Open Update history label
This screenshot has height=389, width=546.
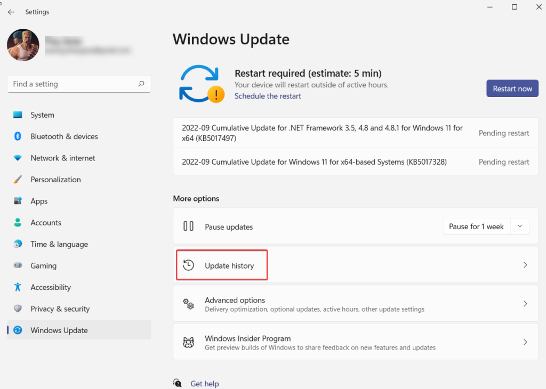[229, 266]
